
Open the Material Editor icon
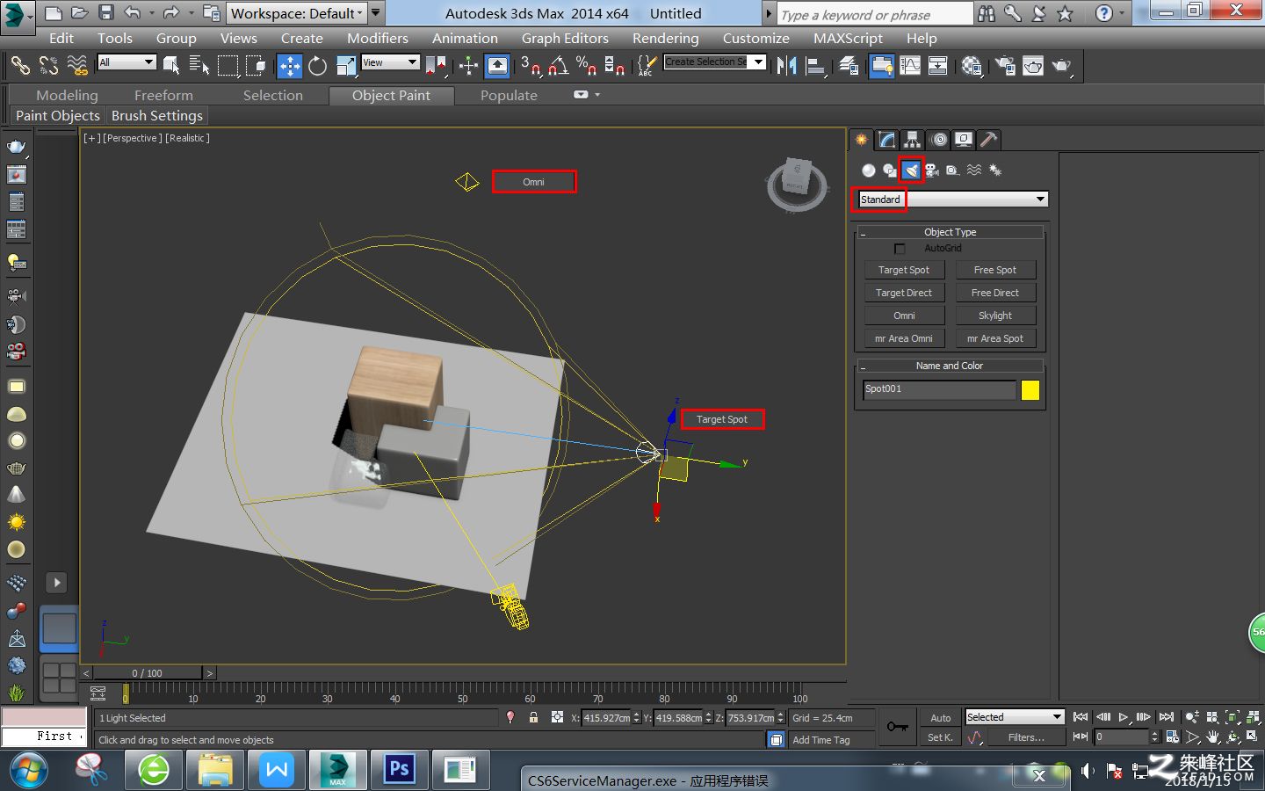[972, 66]
